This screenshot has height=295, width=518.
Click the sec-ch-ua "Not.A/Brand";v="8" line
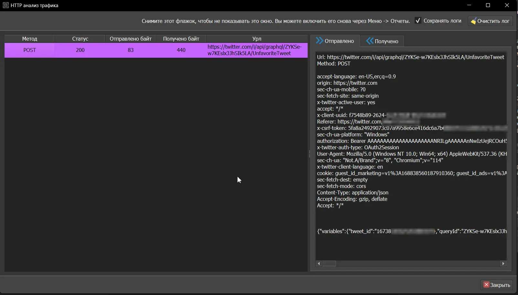click(x=380, y=160)
